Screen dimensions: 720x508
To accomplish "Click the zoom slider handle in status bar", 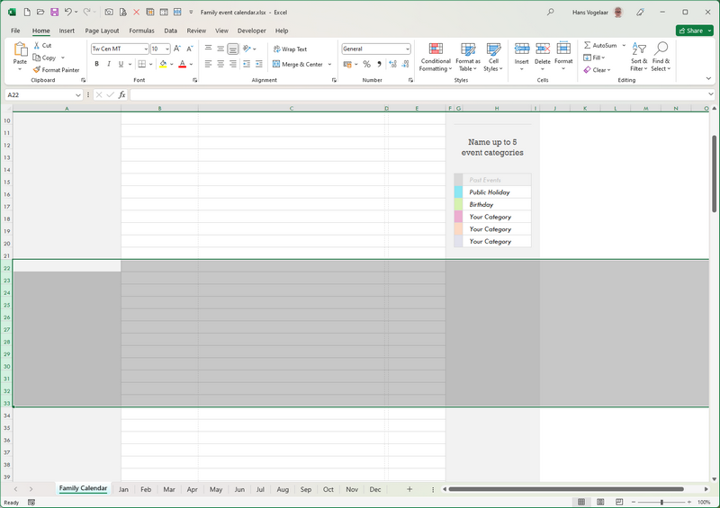I will pyautogui.click(x=661, y=502).
